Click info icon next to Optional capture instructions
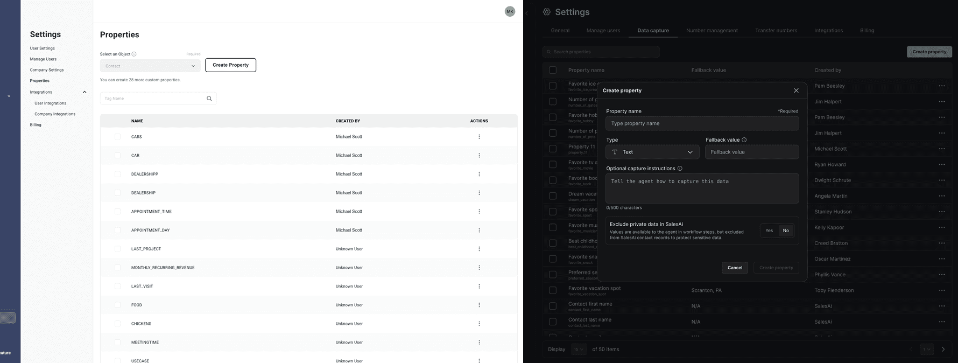Viewport: 958px width, 363px height. tap(680, 169)
